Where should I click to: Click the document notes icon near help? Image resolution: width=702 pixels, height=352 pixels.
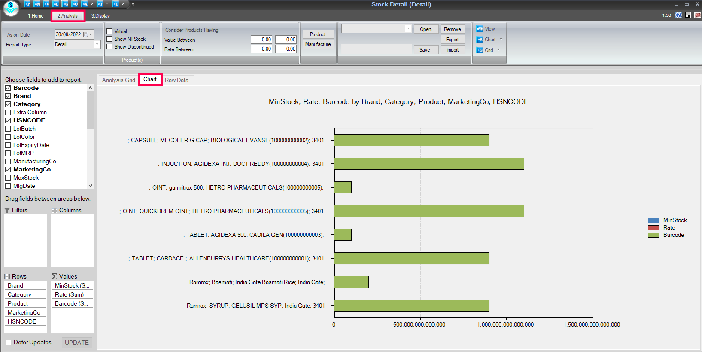click(x=688, y=15)
